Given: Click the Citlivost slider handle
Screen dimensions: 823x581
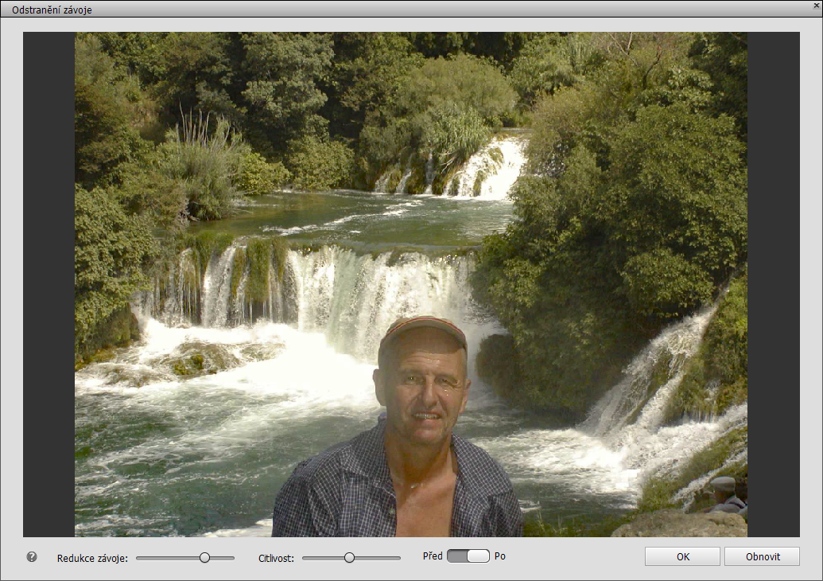Looking at the screenshot, I should pyautogui.click(x=349, y=558).
